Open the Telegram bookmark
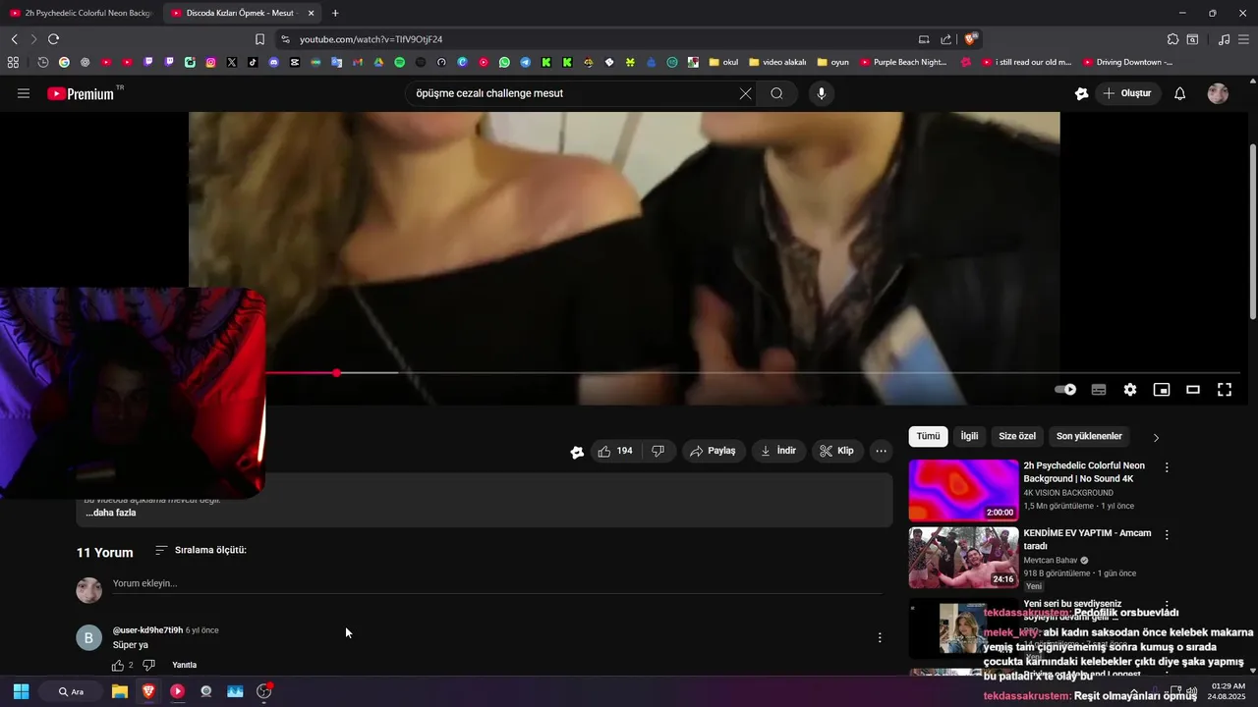The height and width of the screenshot is (707, 1258). click(525, 62)
